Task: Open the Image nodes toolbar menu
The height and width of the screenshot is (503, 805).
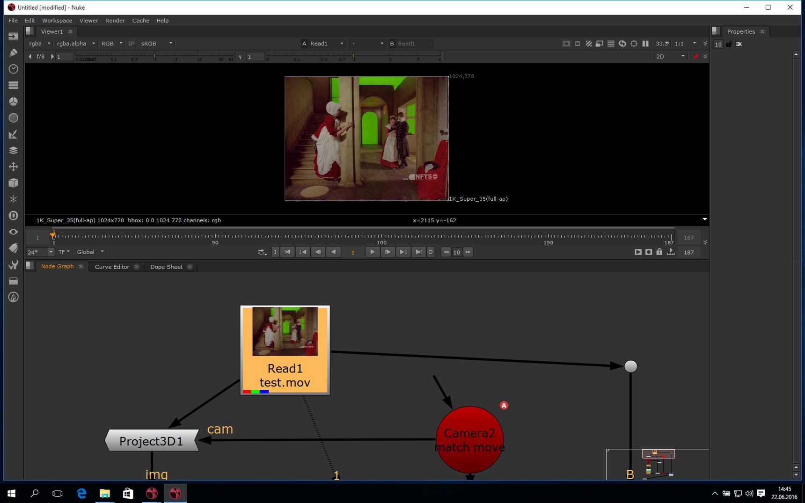Action: (x=13, y=36)
